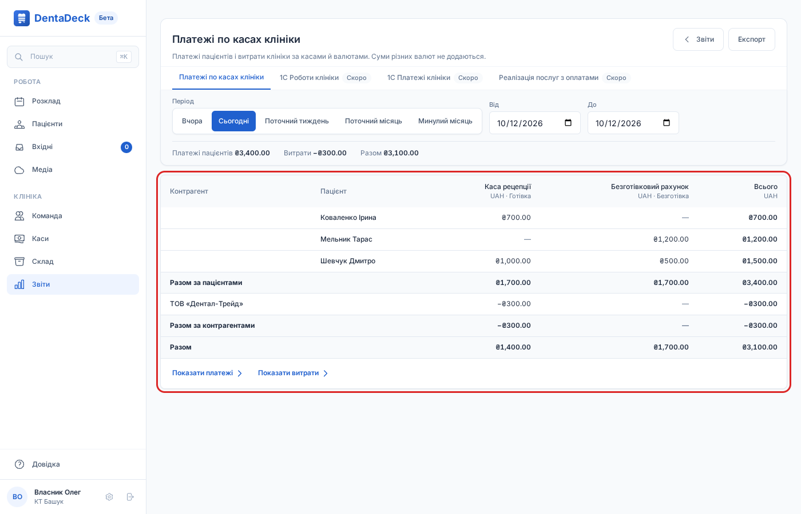801x514 pixels.
Task: Open Розклад calendar icon in sidebar
Action: pos(19,102)
